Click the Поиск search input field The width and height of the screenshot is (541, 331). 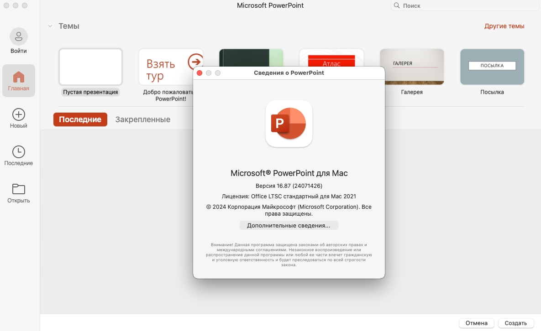[x=466, y=6]
